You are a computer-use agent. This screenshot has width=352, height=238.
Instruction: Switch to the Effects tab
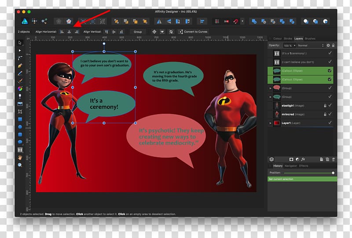304,166
